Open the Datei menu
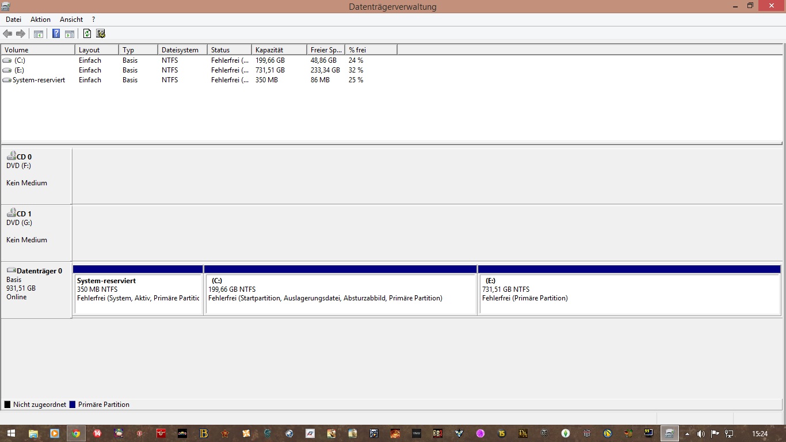This screenshot has width=786, height=442. pyautogui.click(x=13, y=20)
